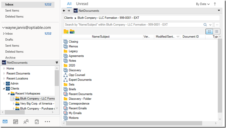The image size is (226, 128).
Task: Click the nd logo beside NetDocuments header
Action: point(76,11)
